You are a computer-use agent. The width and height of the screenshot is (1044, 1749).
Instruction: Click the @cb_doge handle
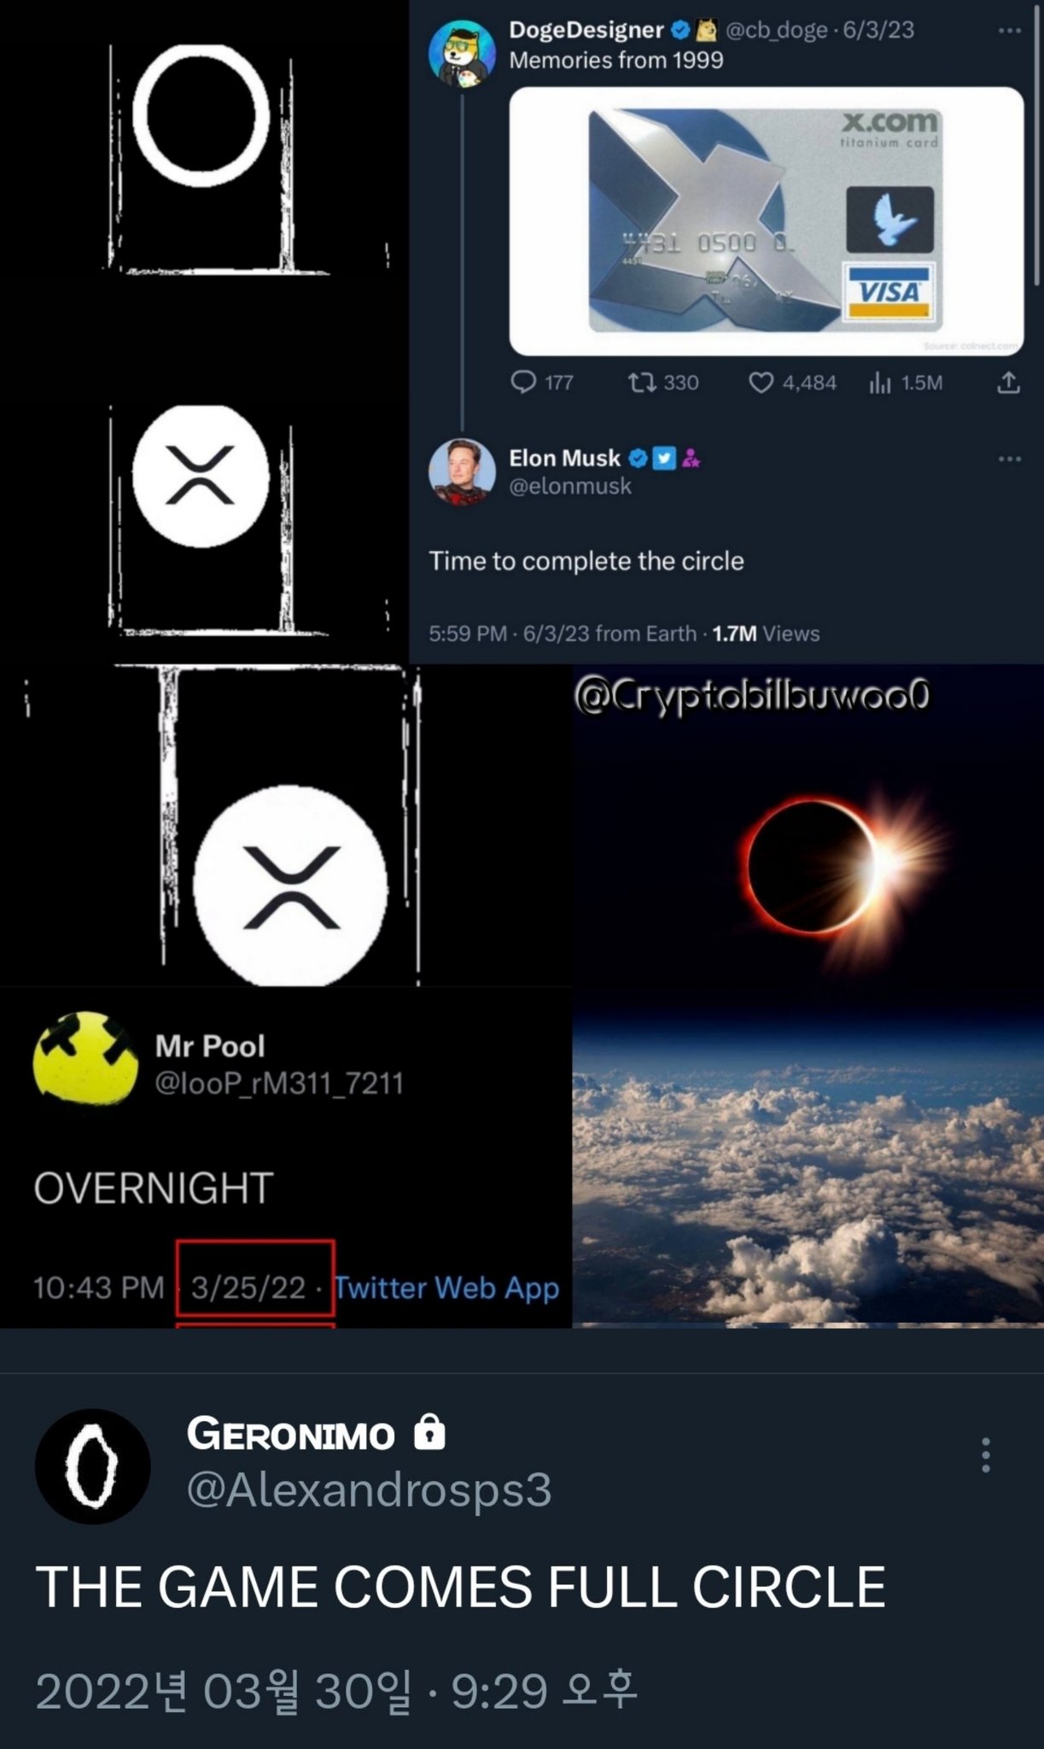click(x=776, y=30)
